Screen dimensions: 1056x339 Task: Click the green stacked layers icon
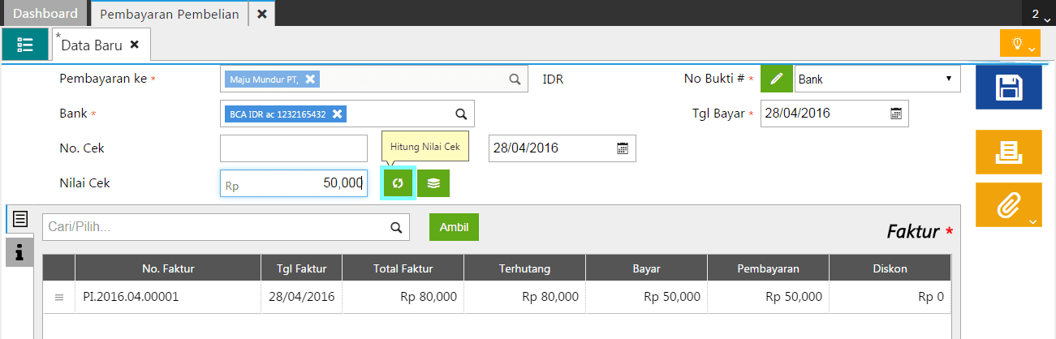click(x=433, y=183)
